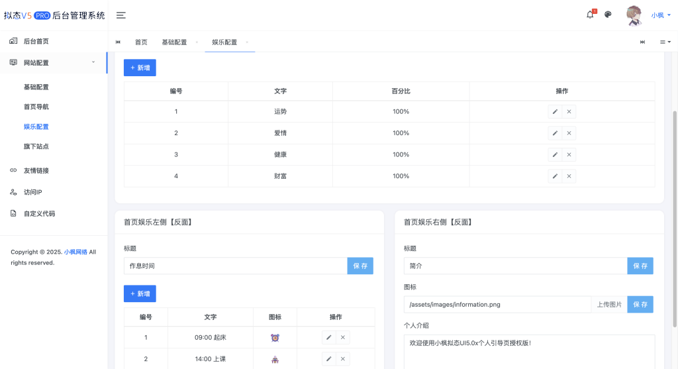
Task: Open 基础配置 in the sidebar
Action: (36, 87)
